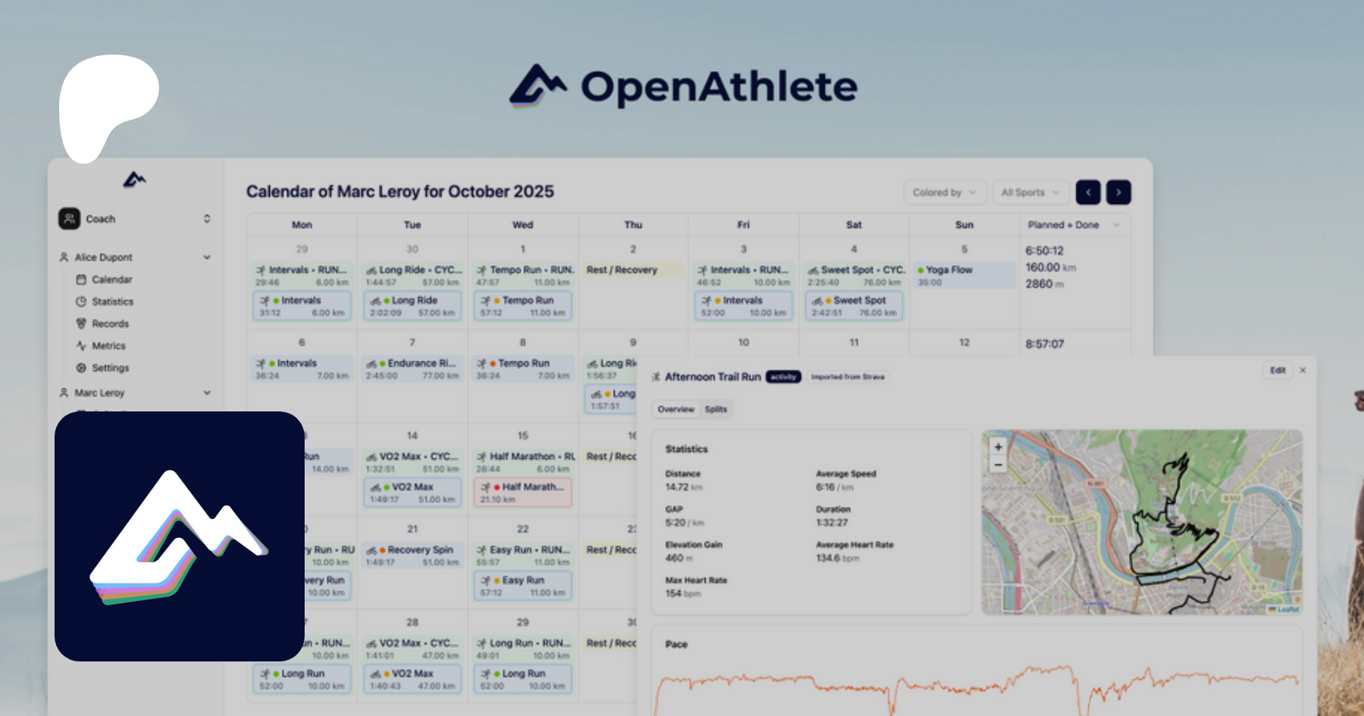Go to the previous month

1088,192
